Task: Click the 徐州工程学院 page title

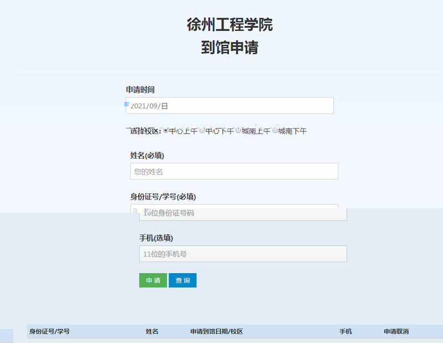Action: [230, 25]
